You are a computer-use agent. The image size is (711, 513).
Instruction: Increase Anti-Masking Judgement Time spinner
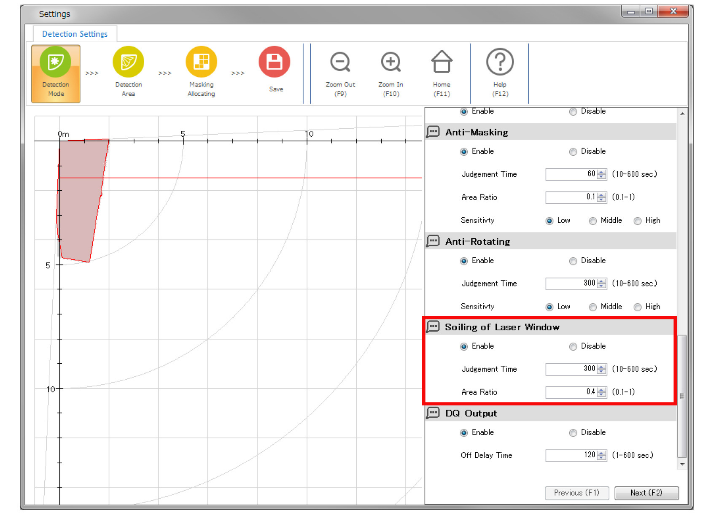pos(602,172)
